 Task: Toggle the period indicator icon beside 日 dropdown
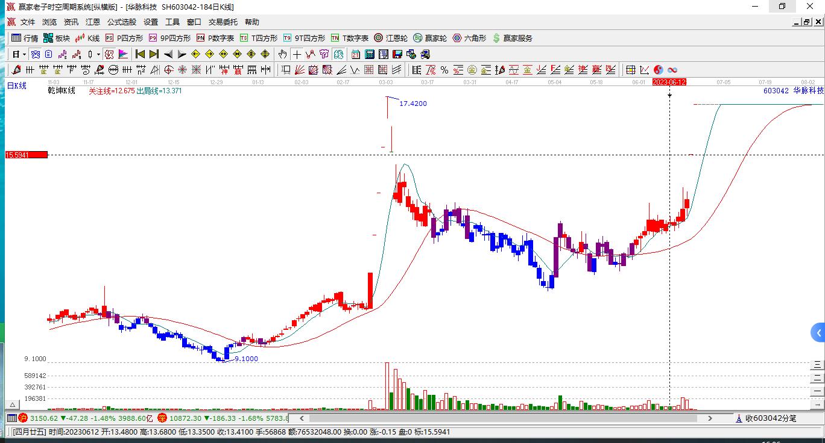pyautogui.click(x=35, y=54)
